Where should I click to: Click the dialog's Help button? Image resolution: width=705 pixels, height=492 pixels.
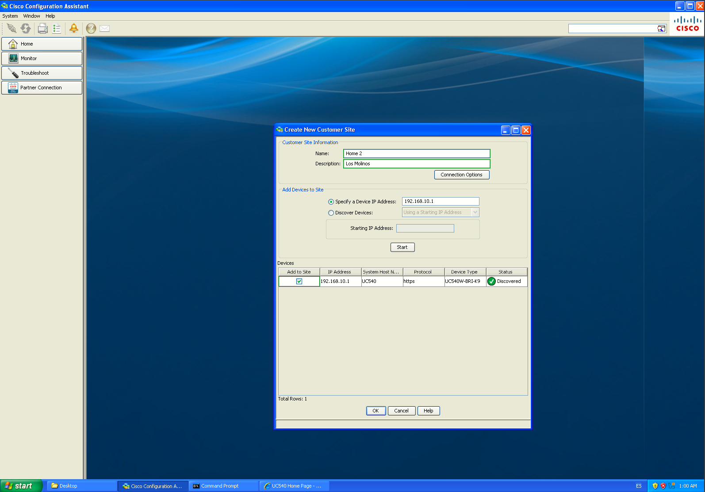429,411
